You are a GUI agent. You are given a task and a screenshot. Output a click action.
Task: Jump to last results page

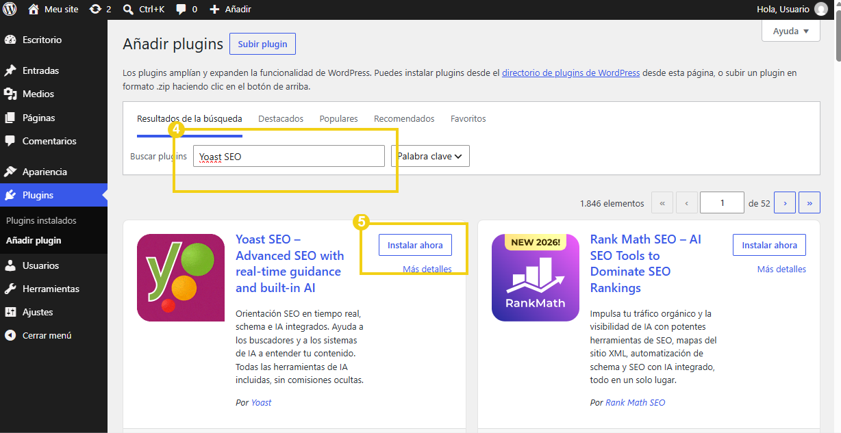[809, 203]
